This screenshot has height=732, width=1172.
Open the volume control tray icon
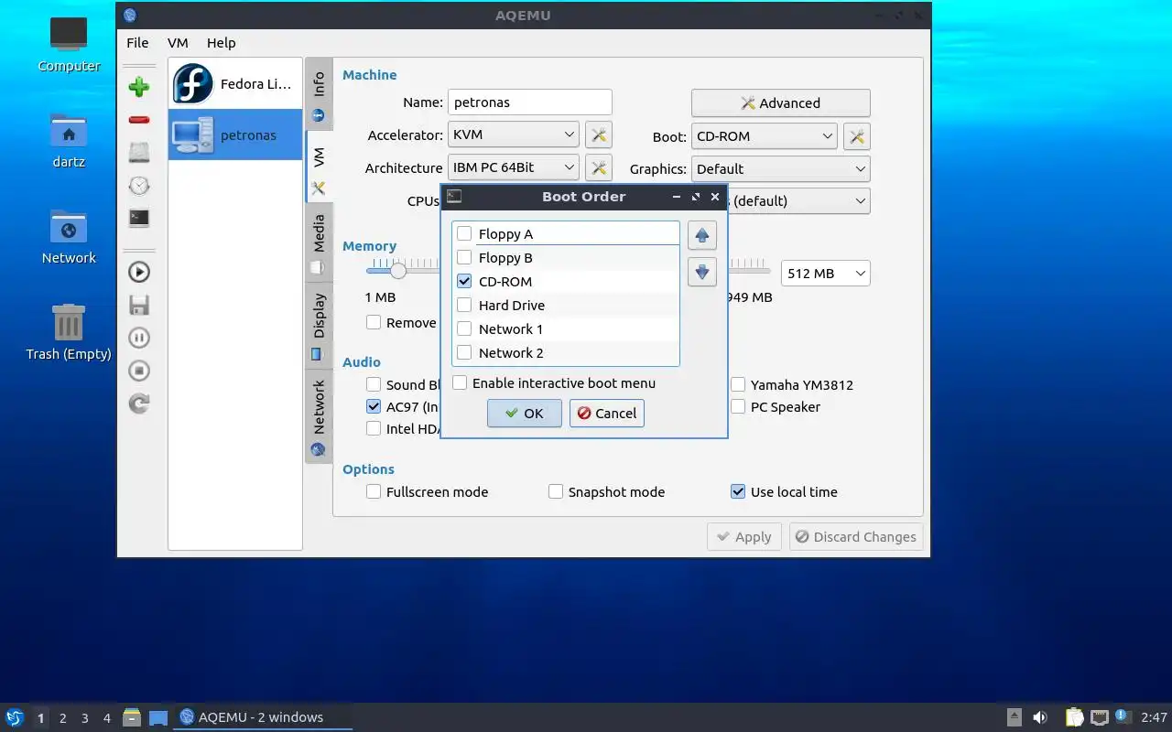point(1040,717)
